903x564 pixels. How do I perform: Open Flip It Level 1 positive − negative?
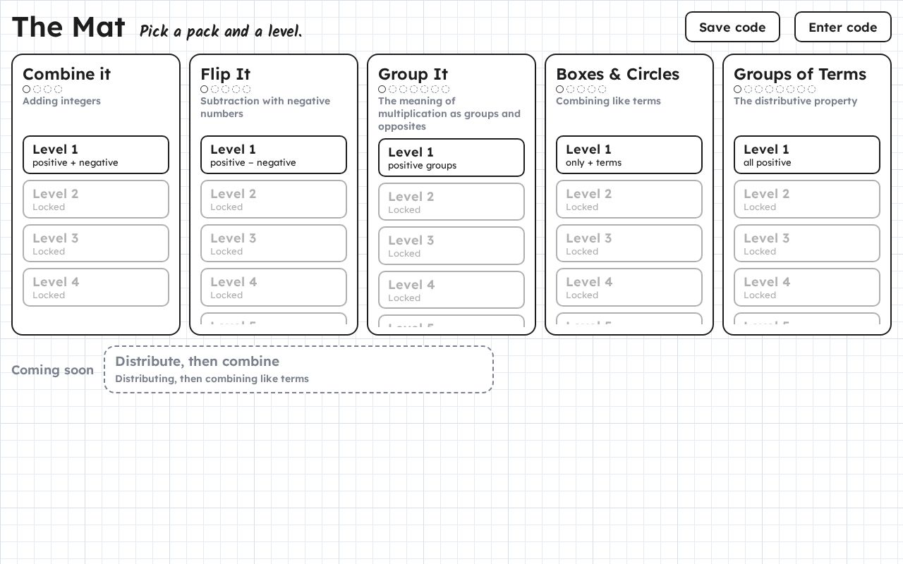click(274, 154)
